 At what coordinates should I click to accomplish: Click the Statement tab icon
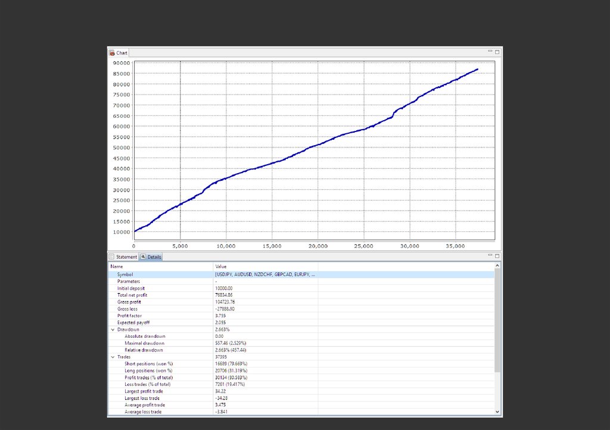[x=111, y=257]
